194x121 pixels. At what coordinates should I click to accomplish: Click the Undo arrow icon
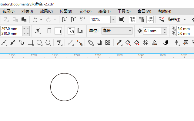(35, 20)
